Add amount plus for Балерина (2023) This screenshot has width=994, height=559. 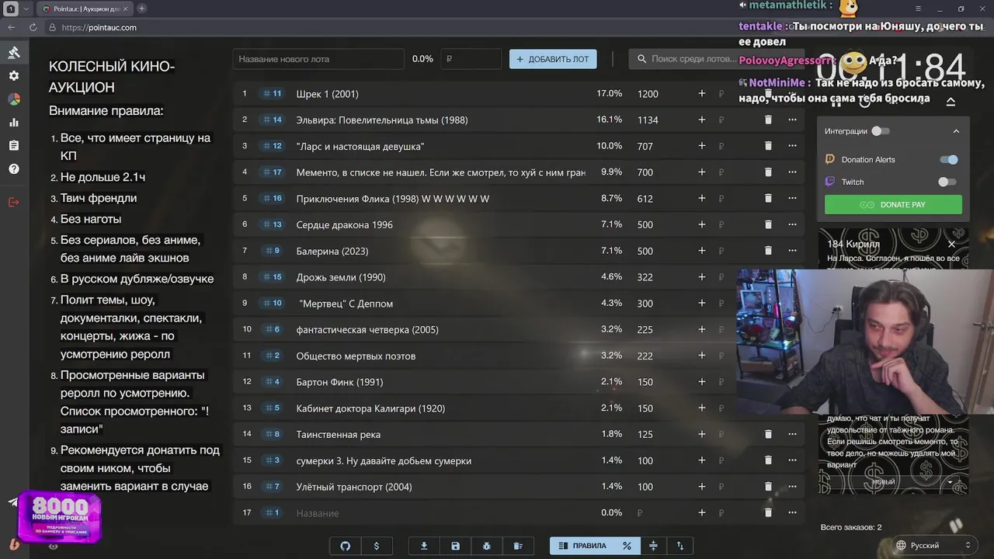[701, 251]
